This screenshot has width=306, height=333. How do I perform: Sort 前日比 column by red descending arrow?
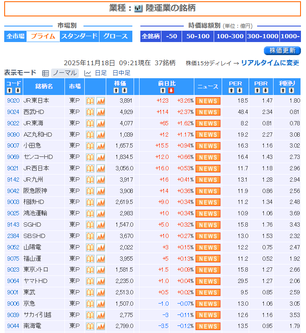pyautogui.click(x=171, y=90)
